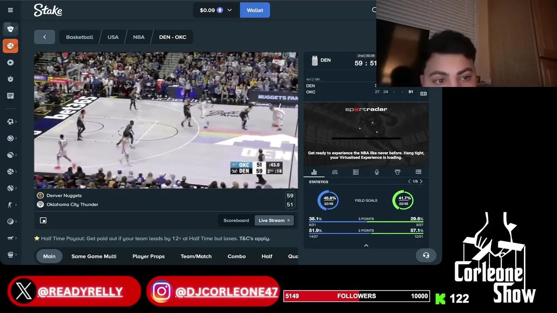557x313 pixels.
Task: Select the tennis ball sport icon
Action: point(10,138)
